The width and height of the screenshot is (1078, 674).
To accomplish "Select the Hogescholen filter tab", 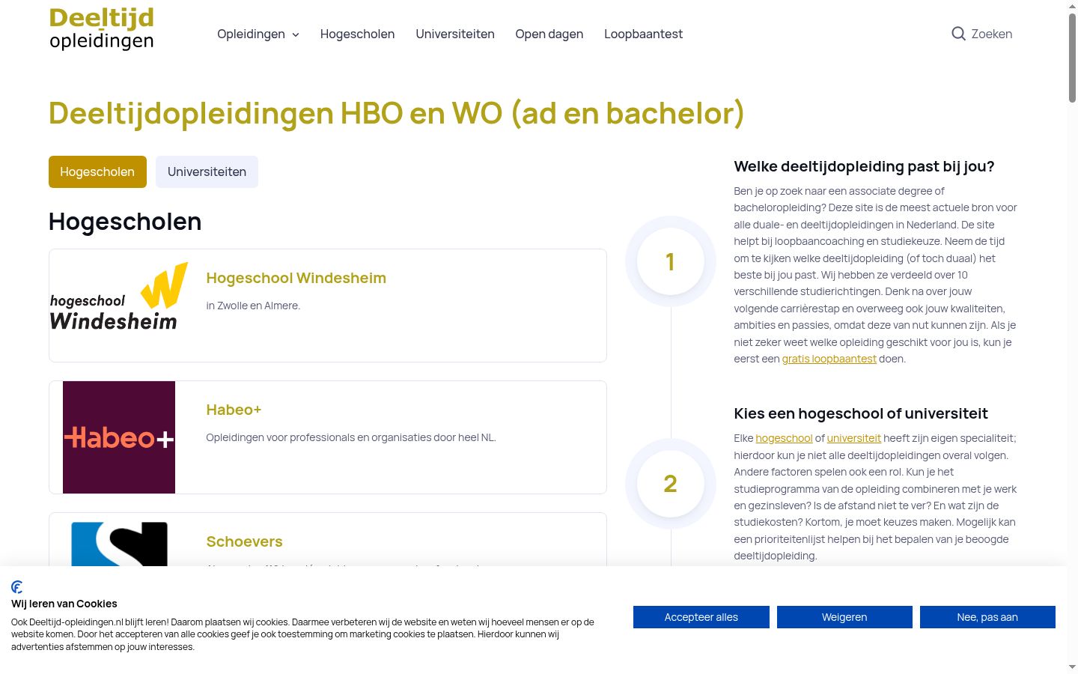I will pos(97,171).
